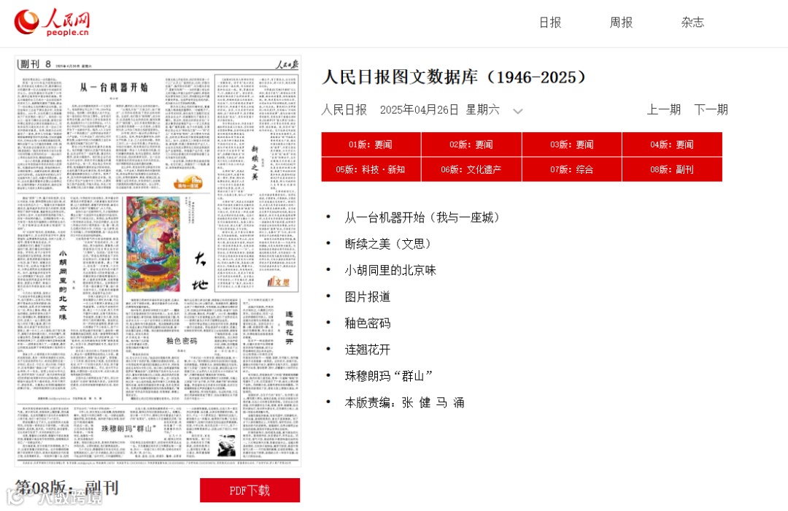
Task: Switch to 02版：要闻
Action: click(x=471, y=144)
